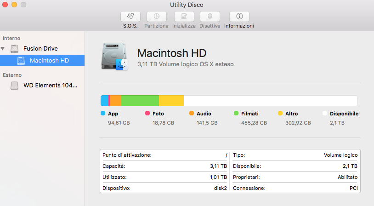Close the Utility Disco window
Screen dimensions: 374x206
pyautogui.click(x=5, y=5)
